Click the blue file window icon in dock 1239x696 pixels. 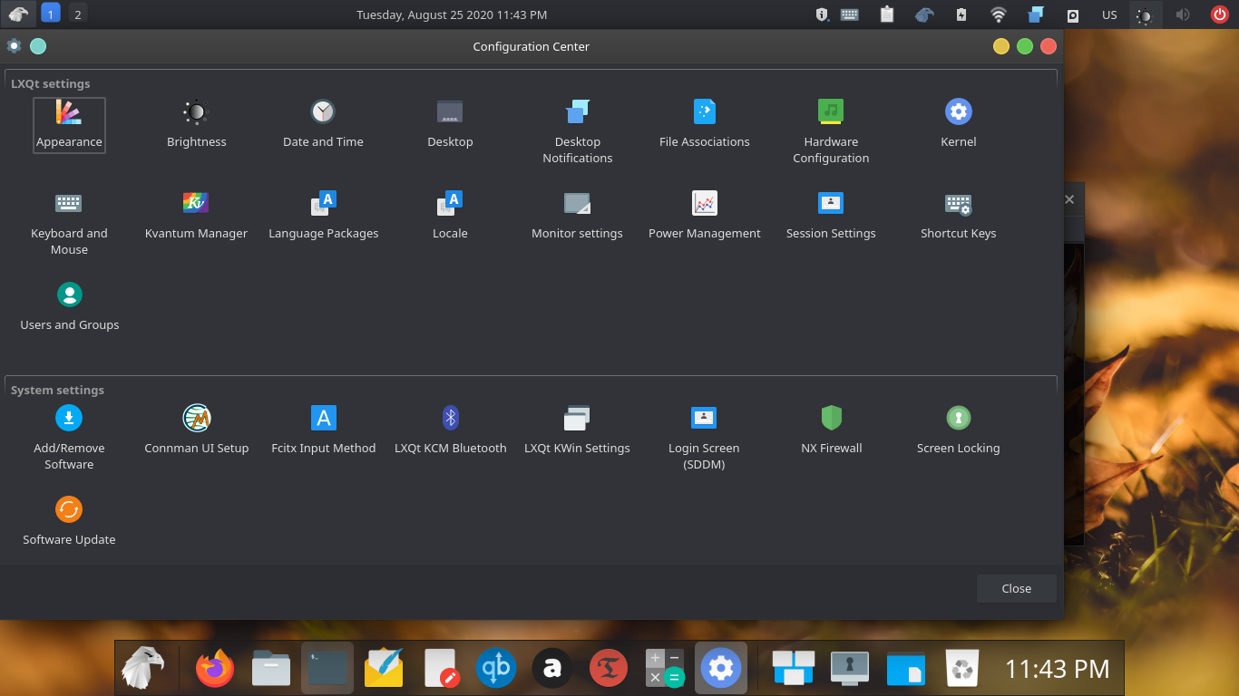(906, 669)
